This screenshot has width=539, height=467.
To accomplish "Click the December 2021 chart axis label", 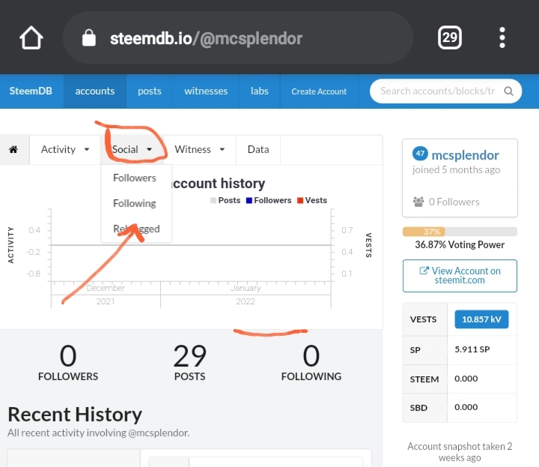I will click(x=106, y=295).
